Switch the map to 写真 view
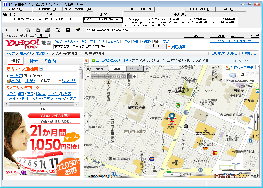This screenshot has width=263, height=188. pyautogui.click(x=117, y=69)
